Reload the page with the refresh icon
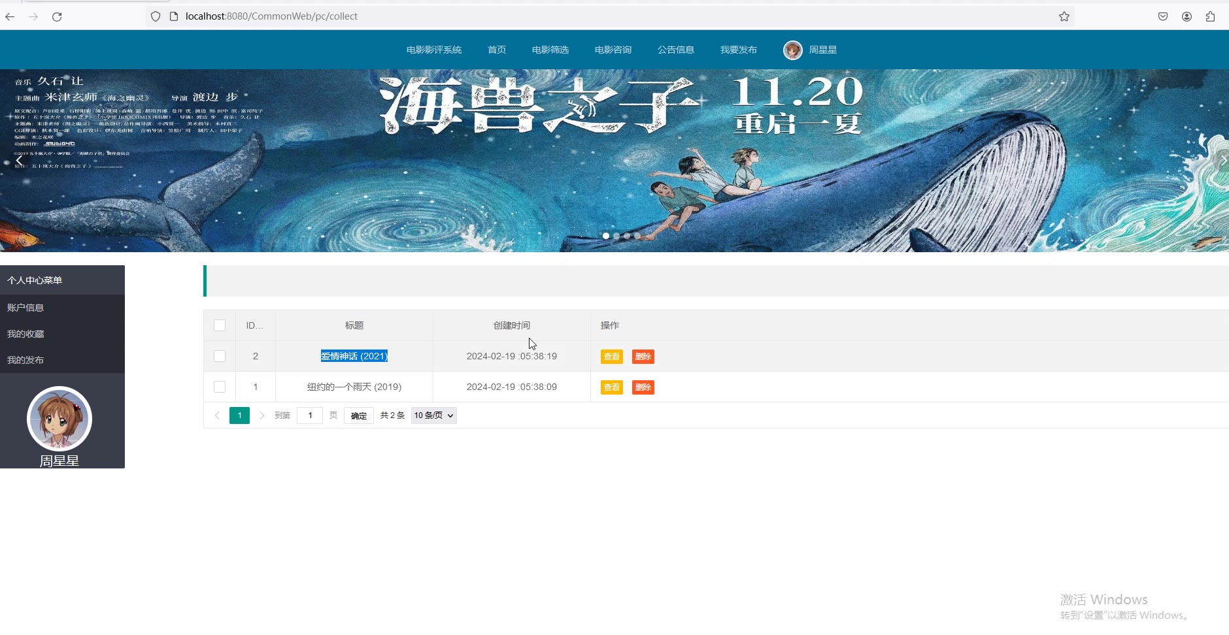The width and height of the screenshot is (1229, 635). point(57,16)
